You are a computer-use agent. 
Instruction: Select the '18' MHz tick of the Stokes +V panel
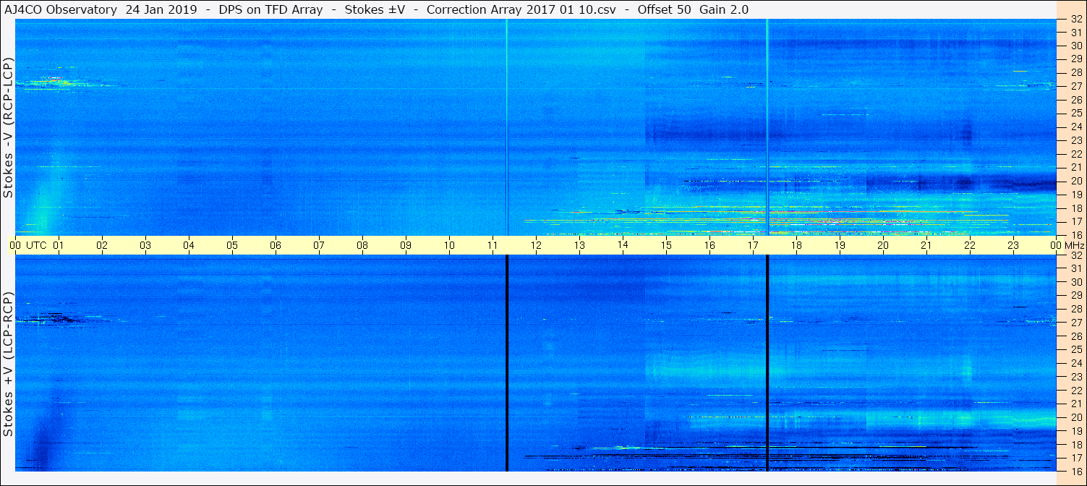1075,444
